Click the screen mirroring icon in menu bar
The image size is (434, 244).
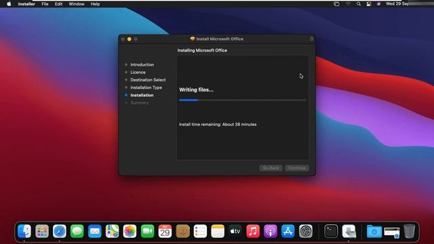pos(336,4)
